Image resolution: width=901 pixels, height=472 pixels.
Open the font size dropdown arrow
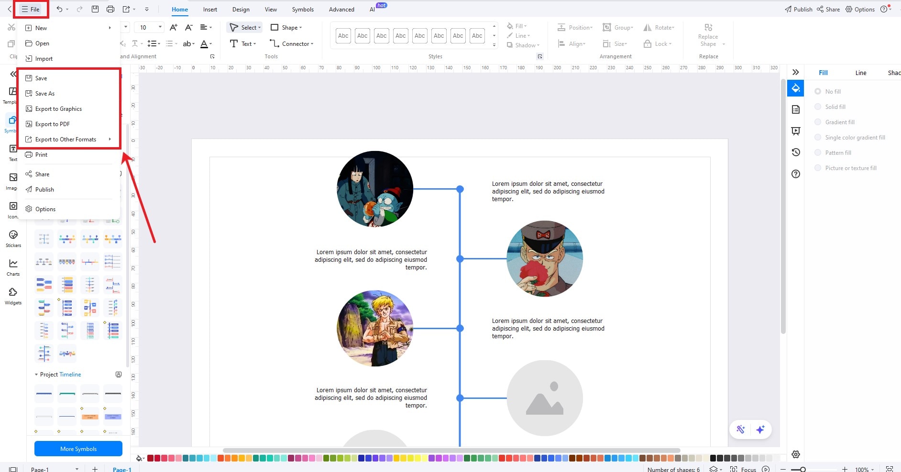tap(160, 27)
